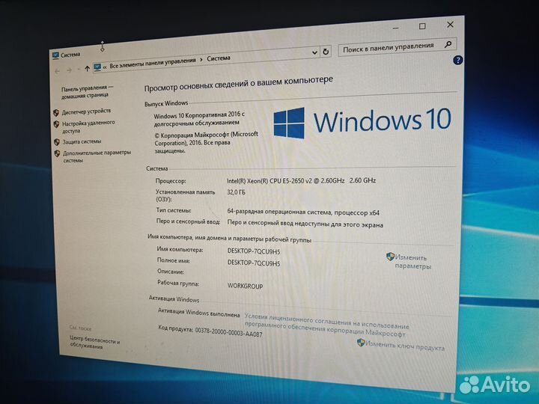539x404 pixels.
Task: Click the full name value beside Полное имя
Action: [254, 263]
